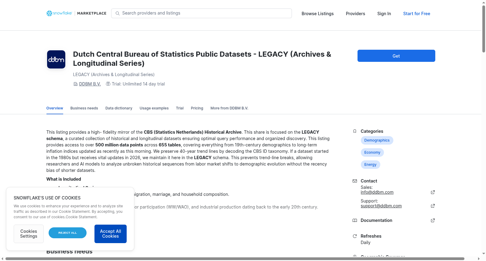Open Cookies Settings
The image size is (486, 261).
[29, 234]
